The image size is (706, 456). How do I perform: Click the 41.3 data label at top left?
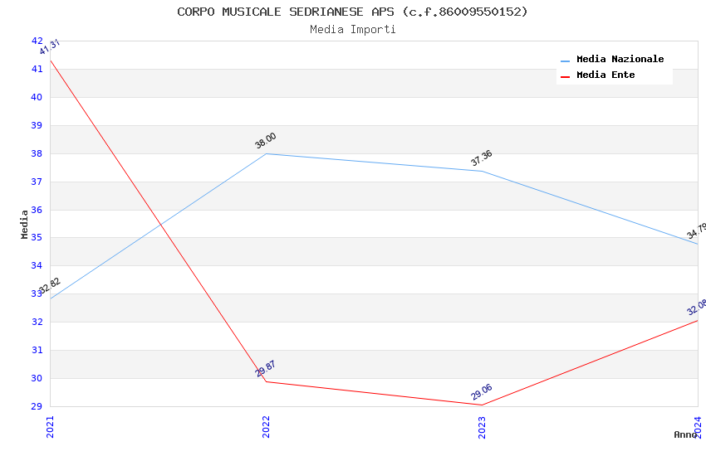pyautogui.click(x=50, y=47)
